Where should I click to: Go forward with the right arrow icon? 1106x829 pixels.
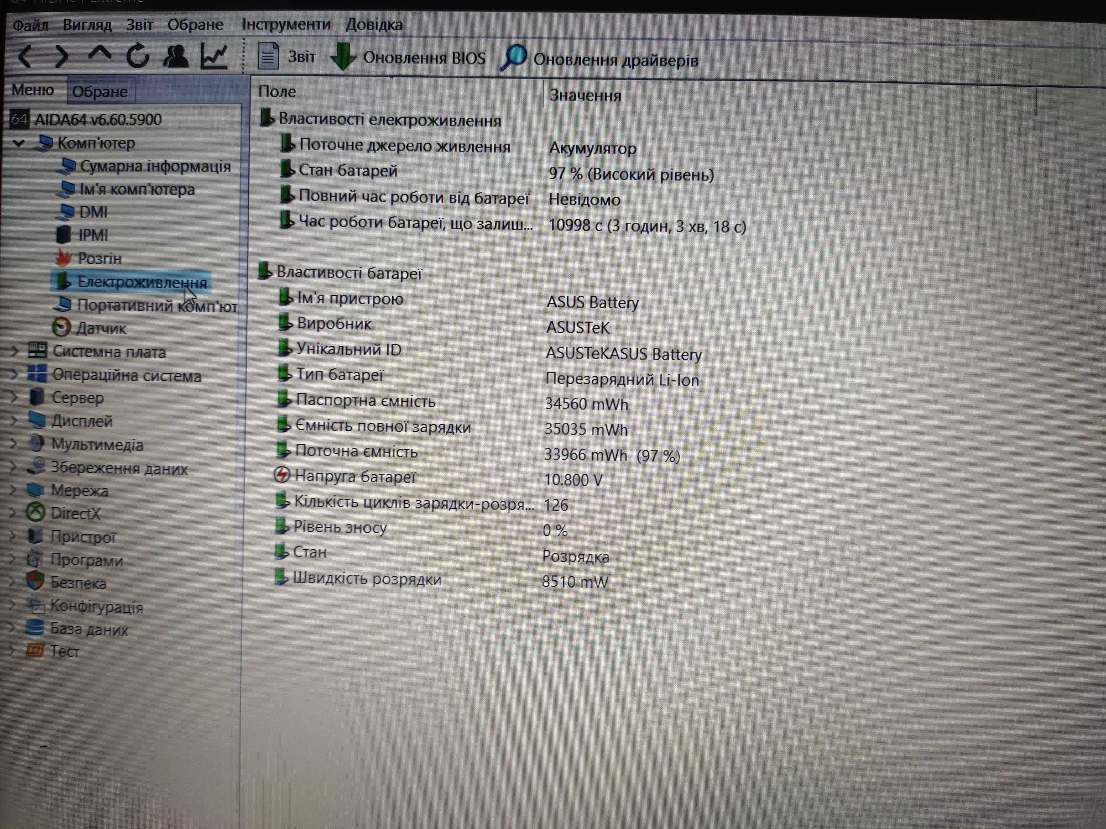pyautogui.click(x=62, y=56)
